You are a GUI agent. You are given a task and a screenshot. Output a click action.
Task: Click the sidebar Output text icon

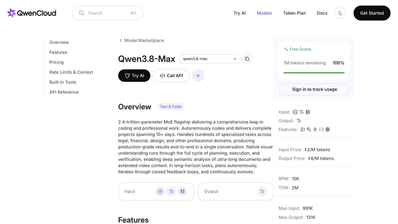pos(298,121)
